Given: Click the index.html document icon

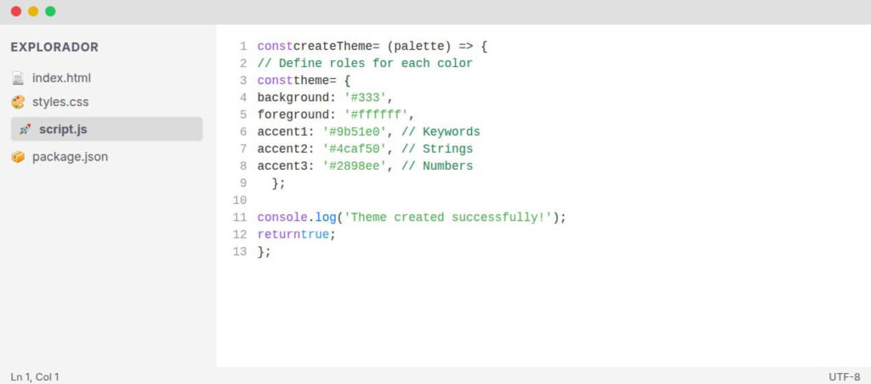Looking at the screenshot, I should click(18, 78).
